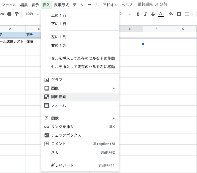
Task: Open the borders tool
Action: 179,14
